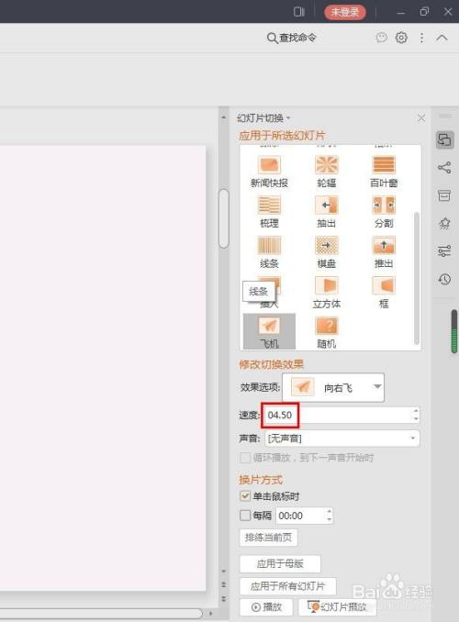459x622 pixels.
Task: Open the history clock sidebar icon
Action: (444, 279)
